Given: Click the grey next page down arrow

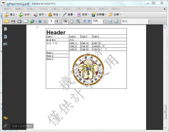Looking at the screenshot, I should [x=45, y=21].
